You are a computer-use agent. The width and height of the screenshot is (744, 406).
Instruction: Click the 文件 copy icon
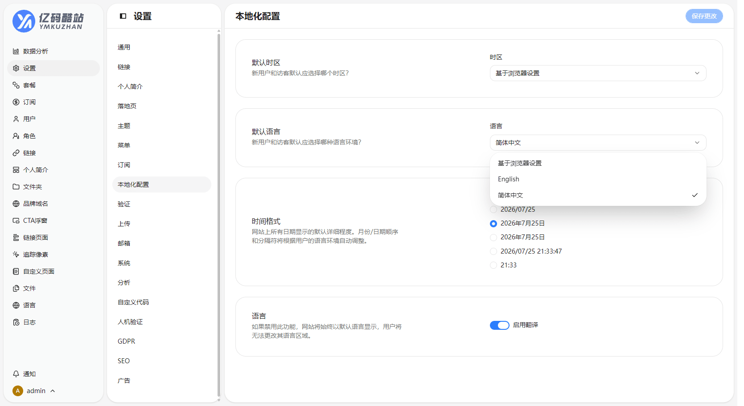pyautogui.click(x=16, y=288)
